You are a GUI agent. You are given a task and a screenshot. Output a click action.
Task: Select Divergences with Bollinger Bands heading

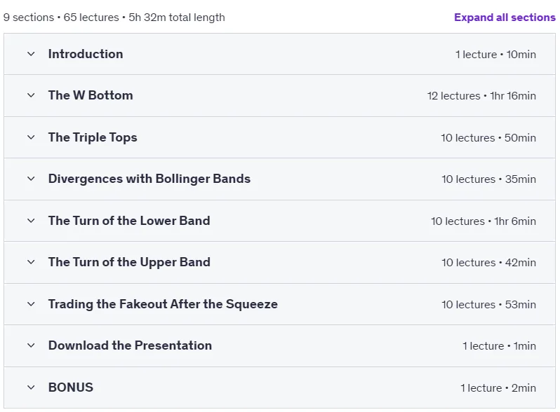[x=149, y=179]
